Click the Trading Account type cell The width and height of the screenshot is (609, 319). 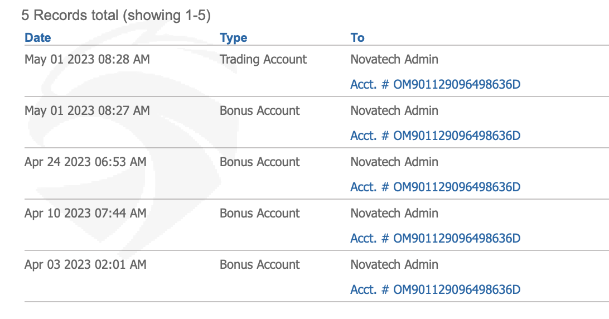pos(263,60)
